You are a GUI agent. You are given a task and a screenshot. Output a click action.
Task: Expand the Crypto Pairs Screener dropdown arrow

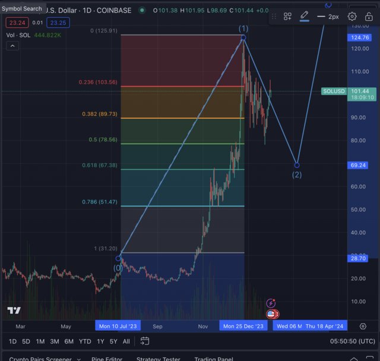[79, 359]
